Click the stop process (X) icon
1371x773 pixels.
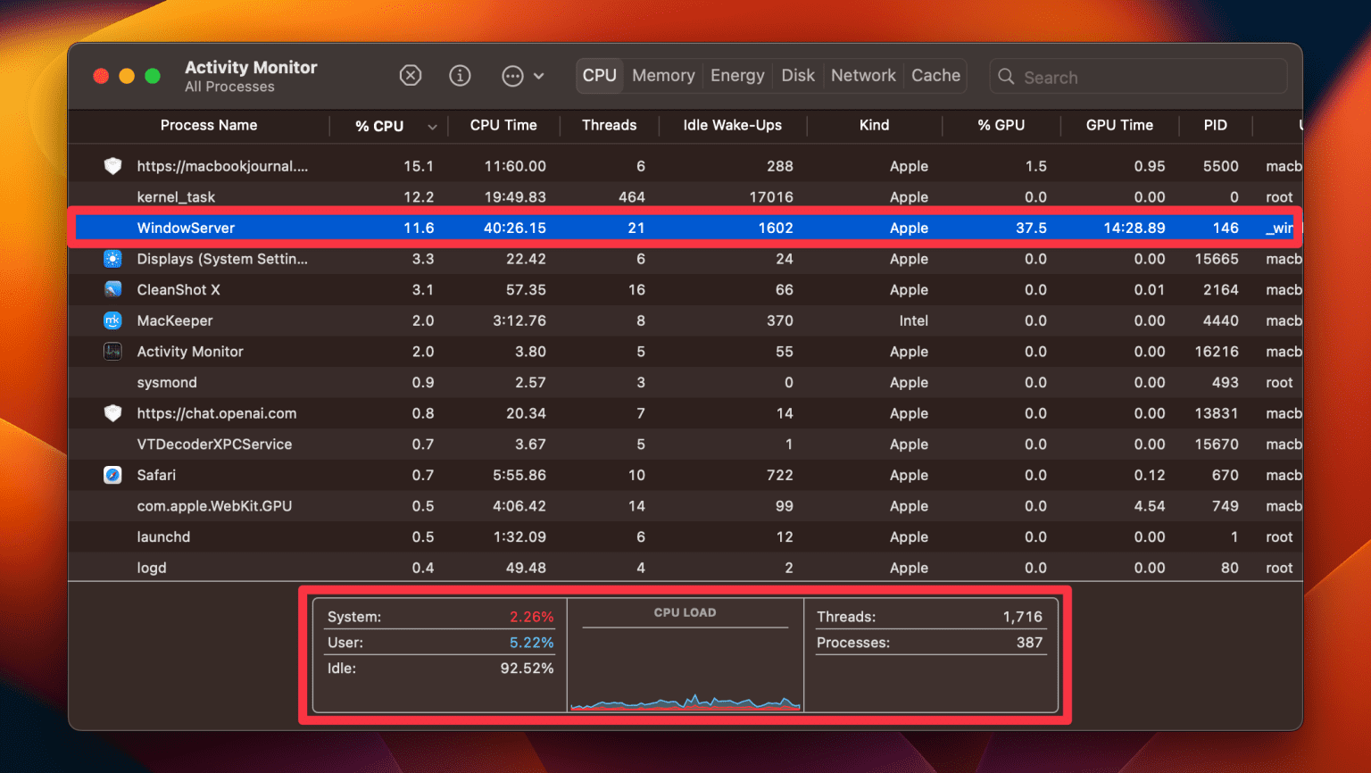411,76
